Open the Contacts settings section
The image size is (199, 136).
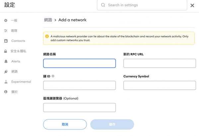coord(18,41)
